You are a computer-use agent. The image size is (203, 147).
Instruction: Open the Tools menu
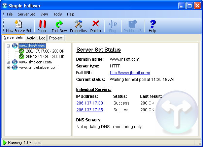tap(58, 14)
